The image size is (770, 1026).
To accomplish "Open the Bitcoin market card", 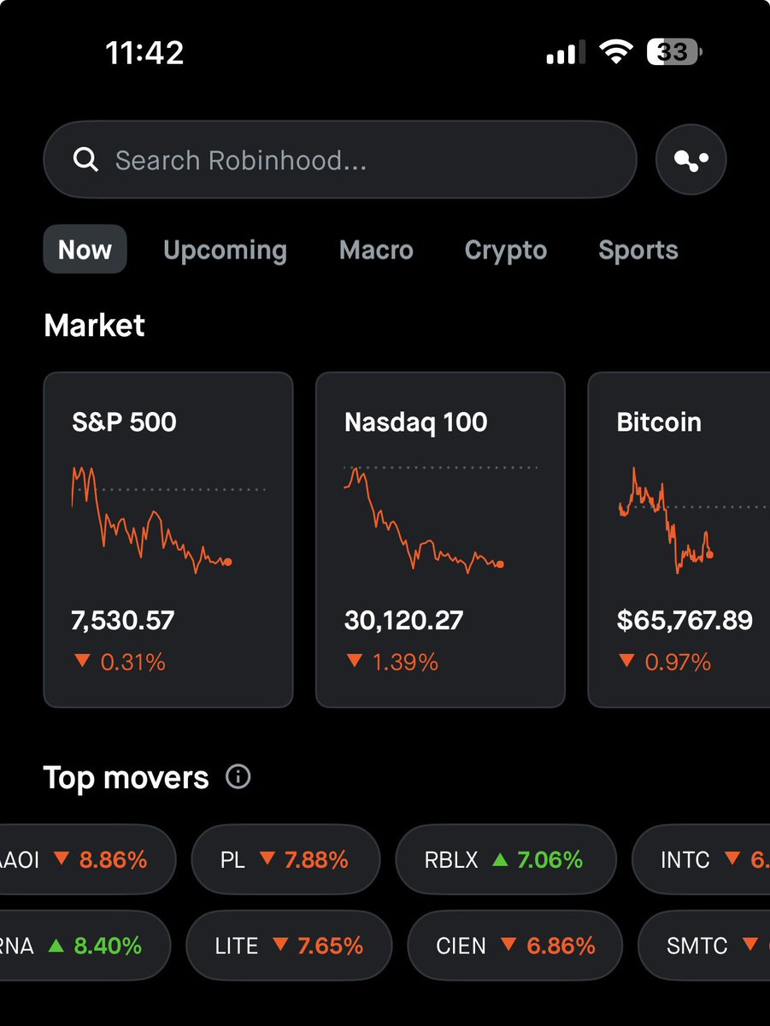I will [x=679, y=540].
